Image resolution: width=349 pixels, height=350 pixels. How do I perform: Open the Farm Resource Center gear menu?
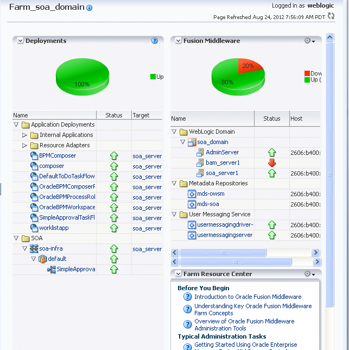pyautogui.click(x=309, y=274)
